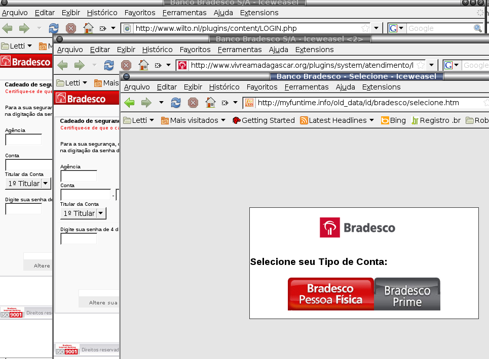The image size is (489, 359).
Task: Click the page icon beside the wilto.nl URL
Action: coord(127,29)
